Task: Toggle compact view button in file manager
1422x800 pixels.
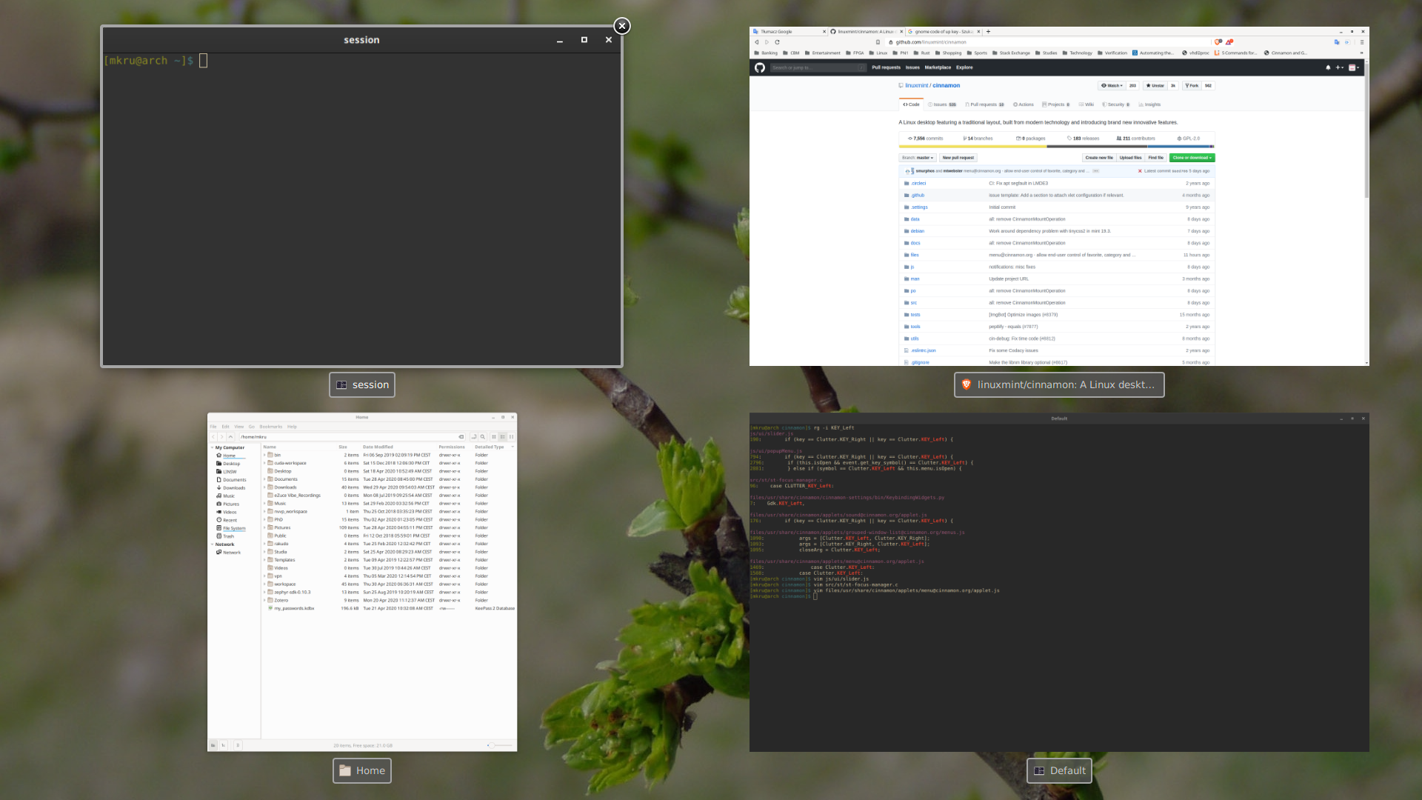Action: coord(511,437)
